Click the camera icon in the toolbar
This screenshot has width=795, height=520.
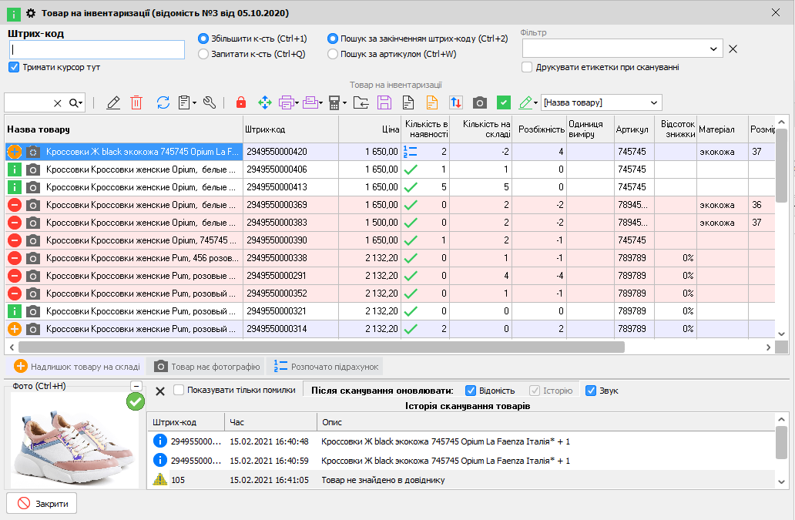tap(478, 102)
